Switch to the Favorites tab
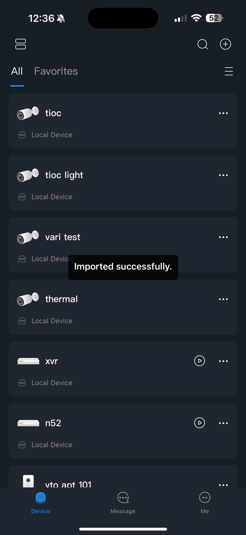Viewport: 246px width, 535px height. [x=56, y=71]
